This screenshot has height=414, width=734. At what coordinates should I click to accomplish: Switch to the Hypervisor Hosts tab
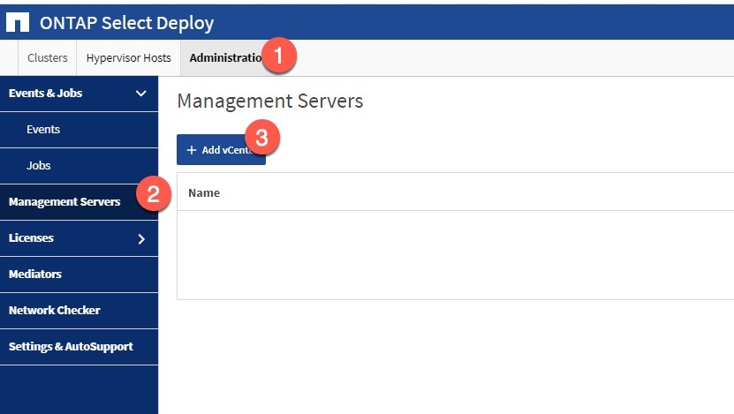(129, 58)
